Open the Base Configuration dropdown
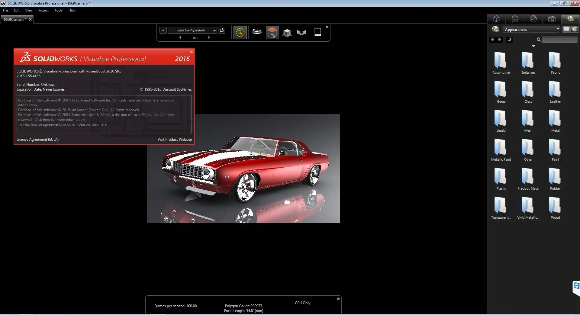Viewport: 580px width, 315px height. pos(192,30)
